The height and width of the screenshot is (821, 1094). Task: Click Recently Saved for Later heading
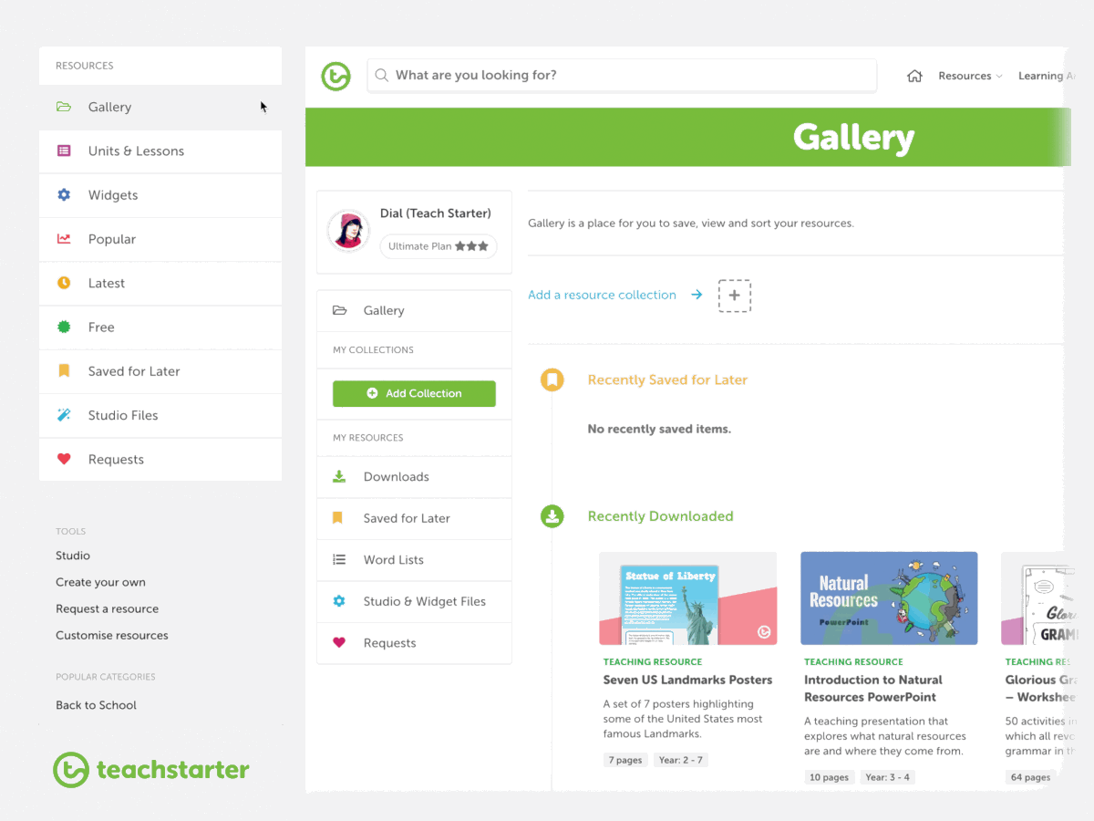(667, 379)
